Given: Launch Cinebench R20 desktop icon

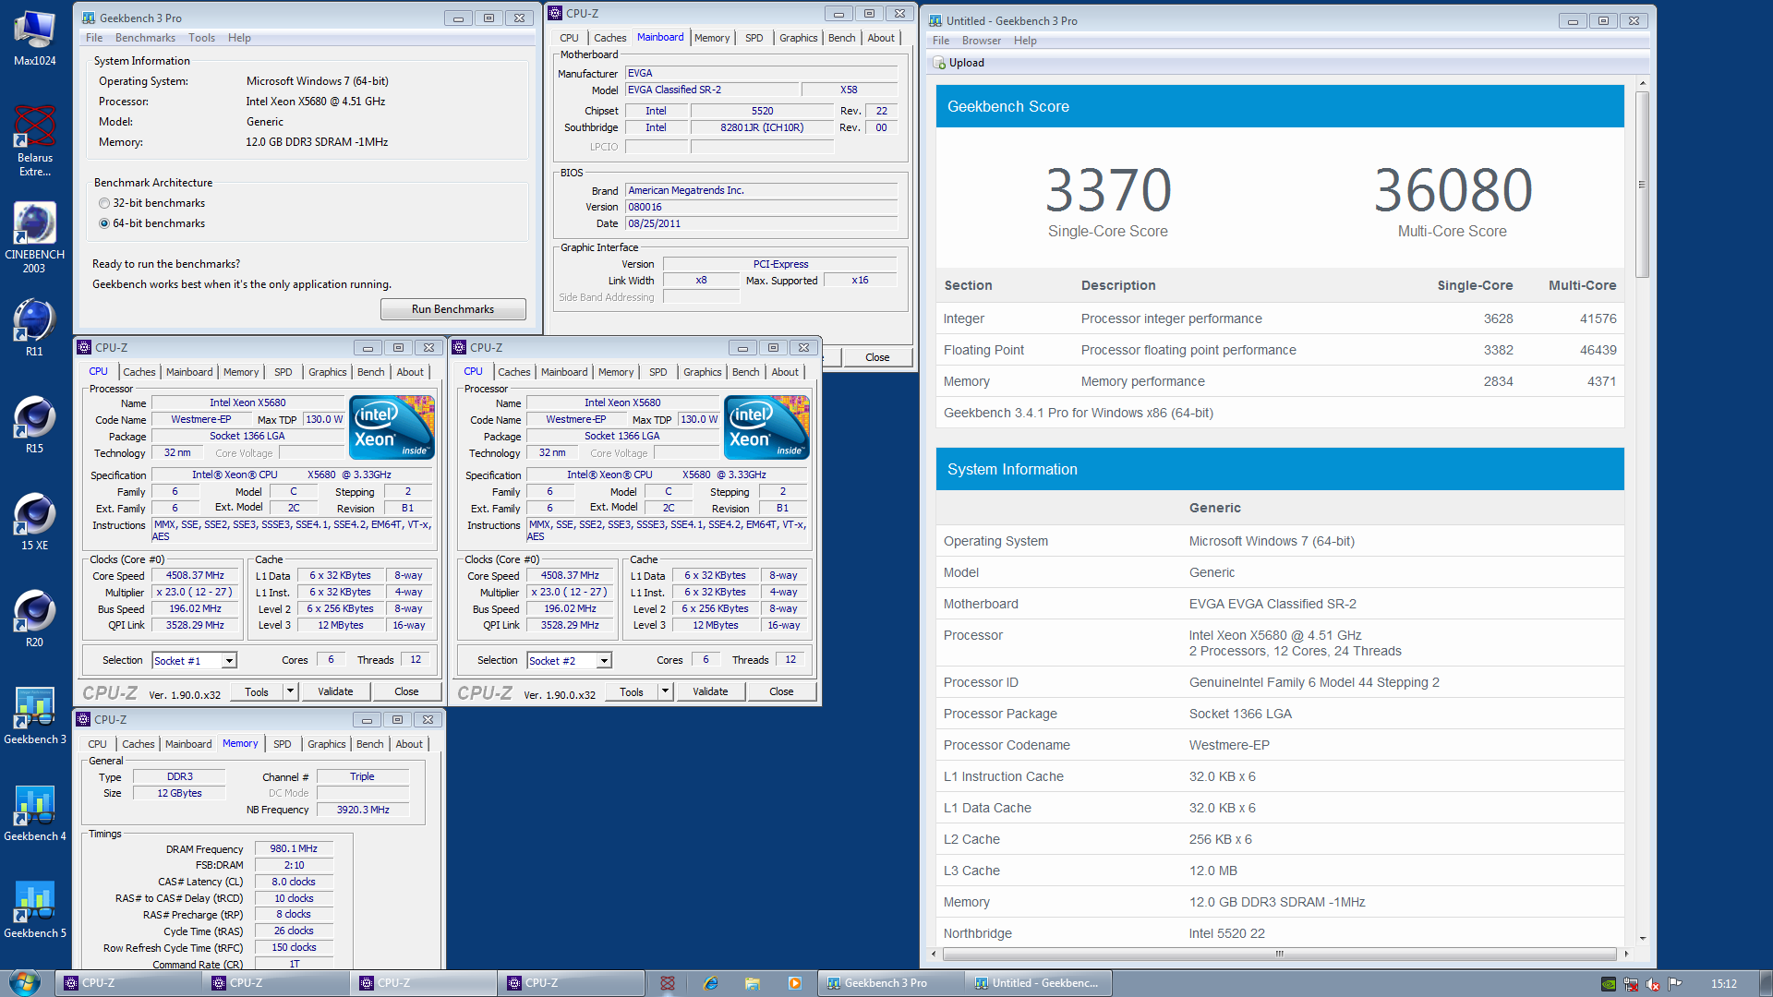Looking at the screenshot, I should (x=34, y=619).
